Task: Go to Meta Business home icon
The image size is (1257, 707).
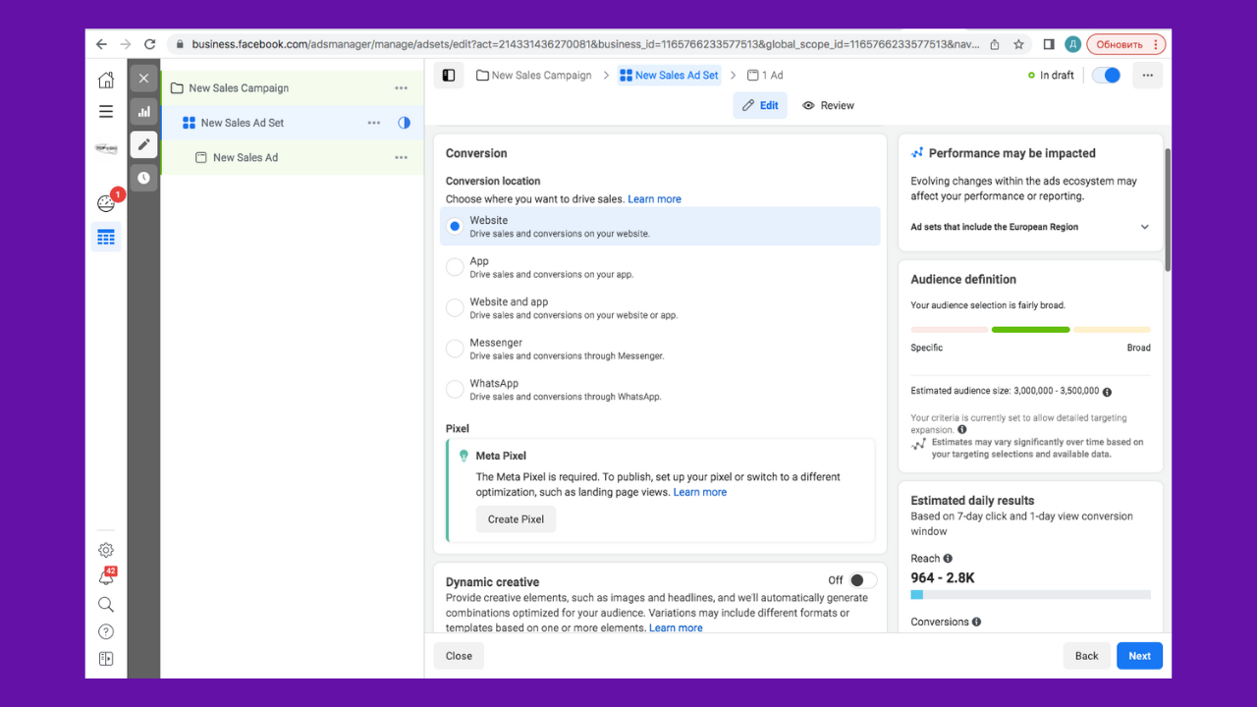Action: coord(106,81)
